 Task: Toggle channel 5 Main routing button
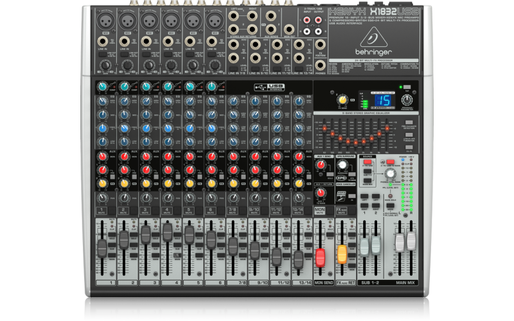click(199, 255)
